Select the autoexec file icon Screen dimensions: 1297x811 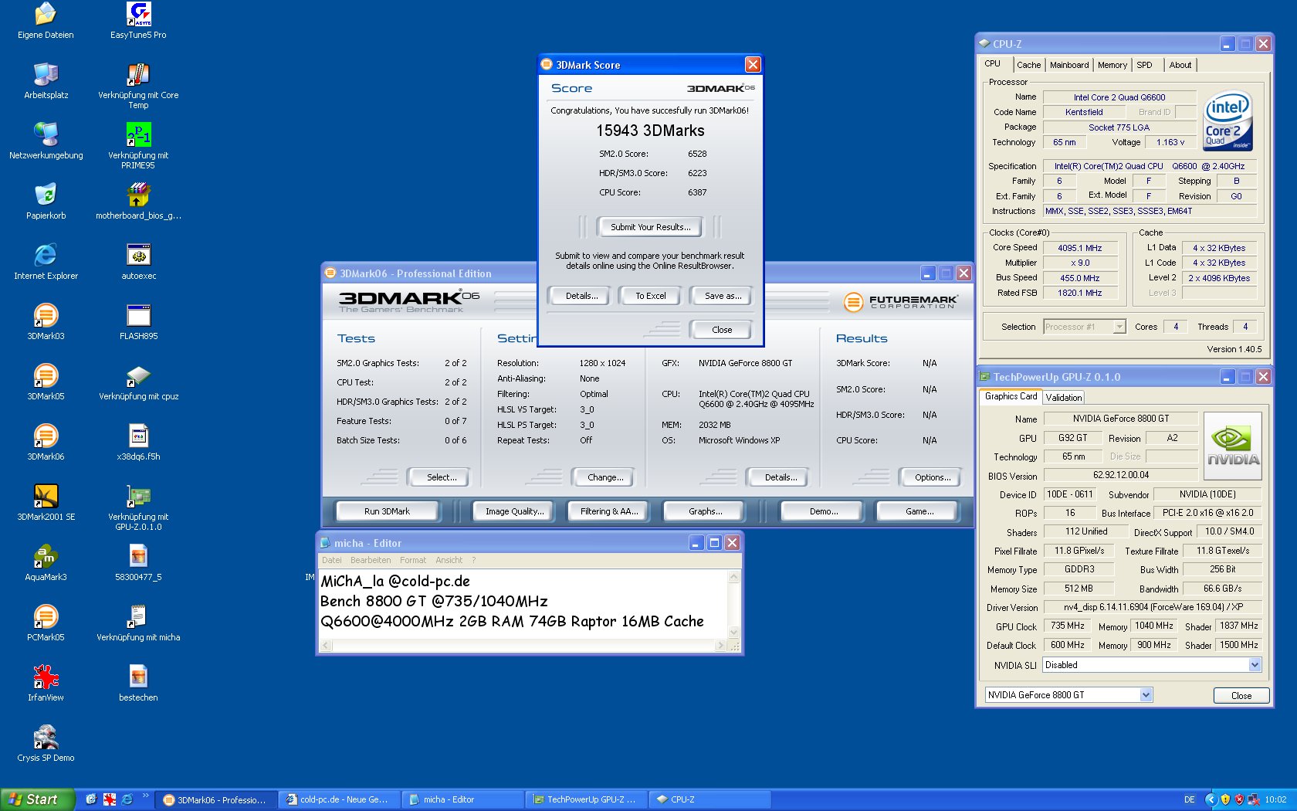point(138,262)
